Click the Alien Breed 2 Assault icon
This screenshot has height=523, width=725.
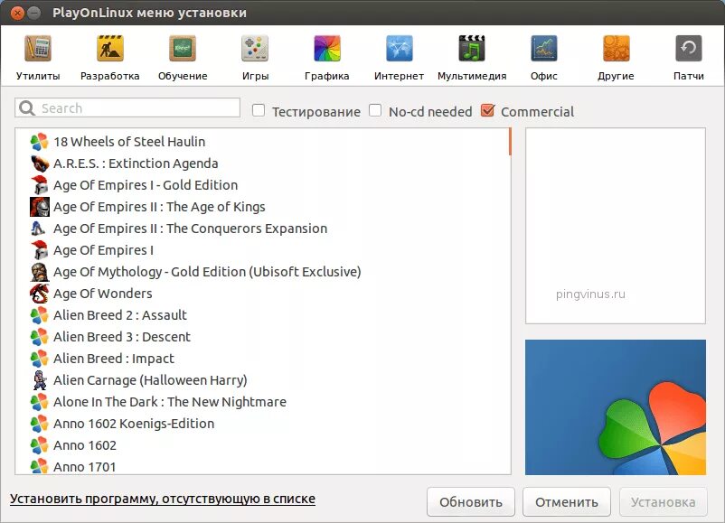(x=39, y=315)
